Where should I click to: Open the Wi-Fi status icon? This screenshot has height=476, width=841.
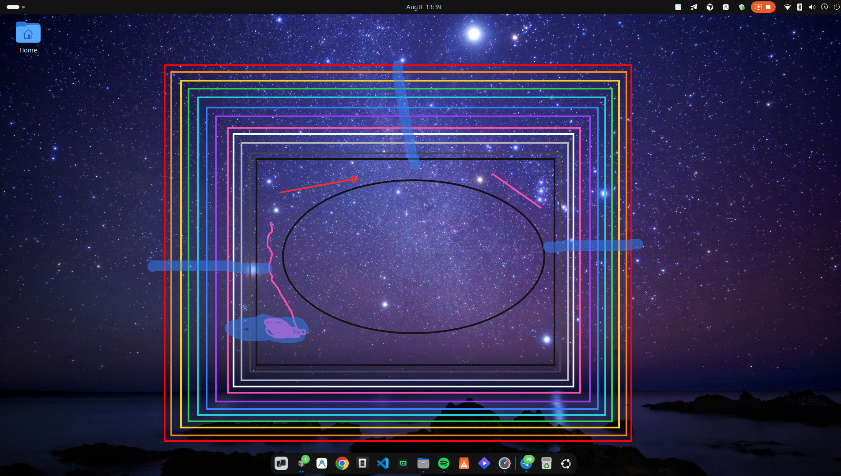click(787, 7)
